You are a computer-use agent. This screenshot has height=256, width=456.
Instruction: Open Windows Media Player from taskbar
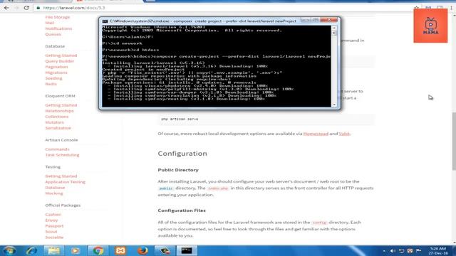coord(76,250)
